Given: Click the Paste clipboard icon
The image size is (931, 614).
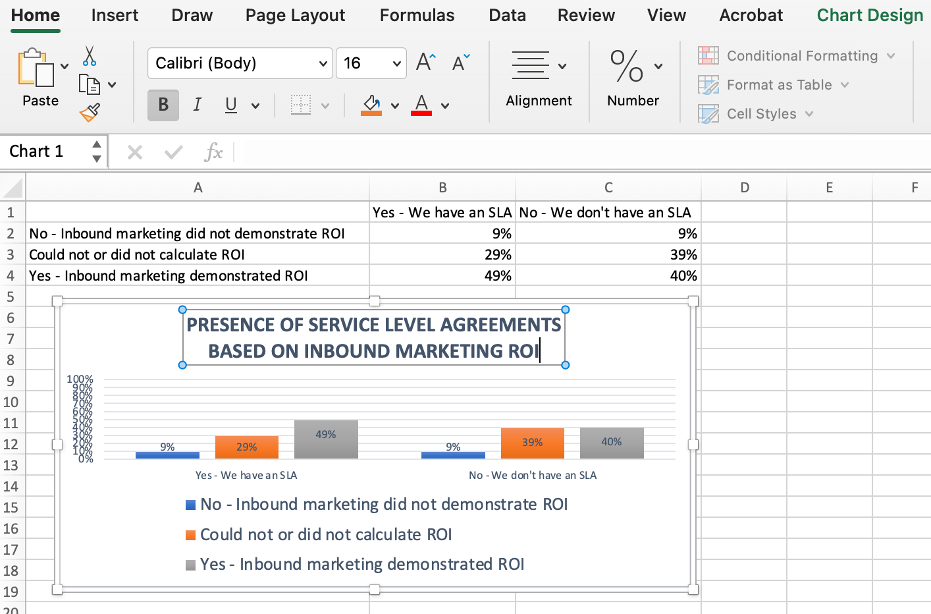Looking at the screenshot, I should point(36,68).
